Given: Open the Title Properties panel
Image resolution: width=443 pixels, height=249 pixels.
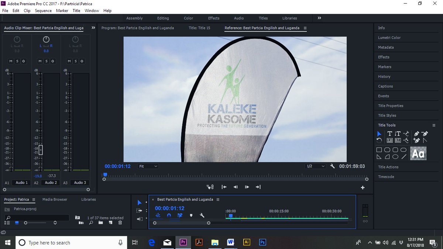Looking at the screenshot, I should (391, 106).
